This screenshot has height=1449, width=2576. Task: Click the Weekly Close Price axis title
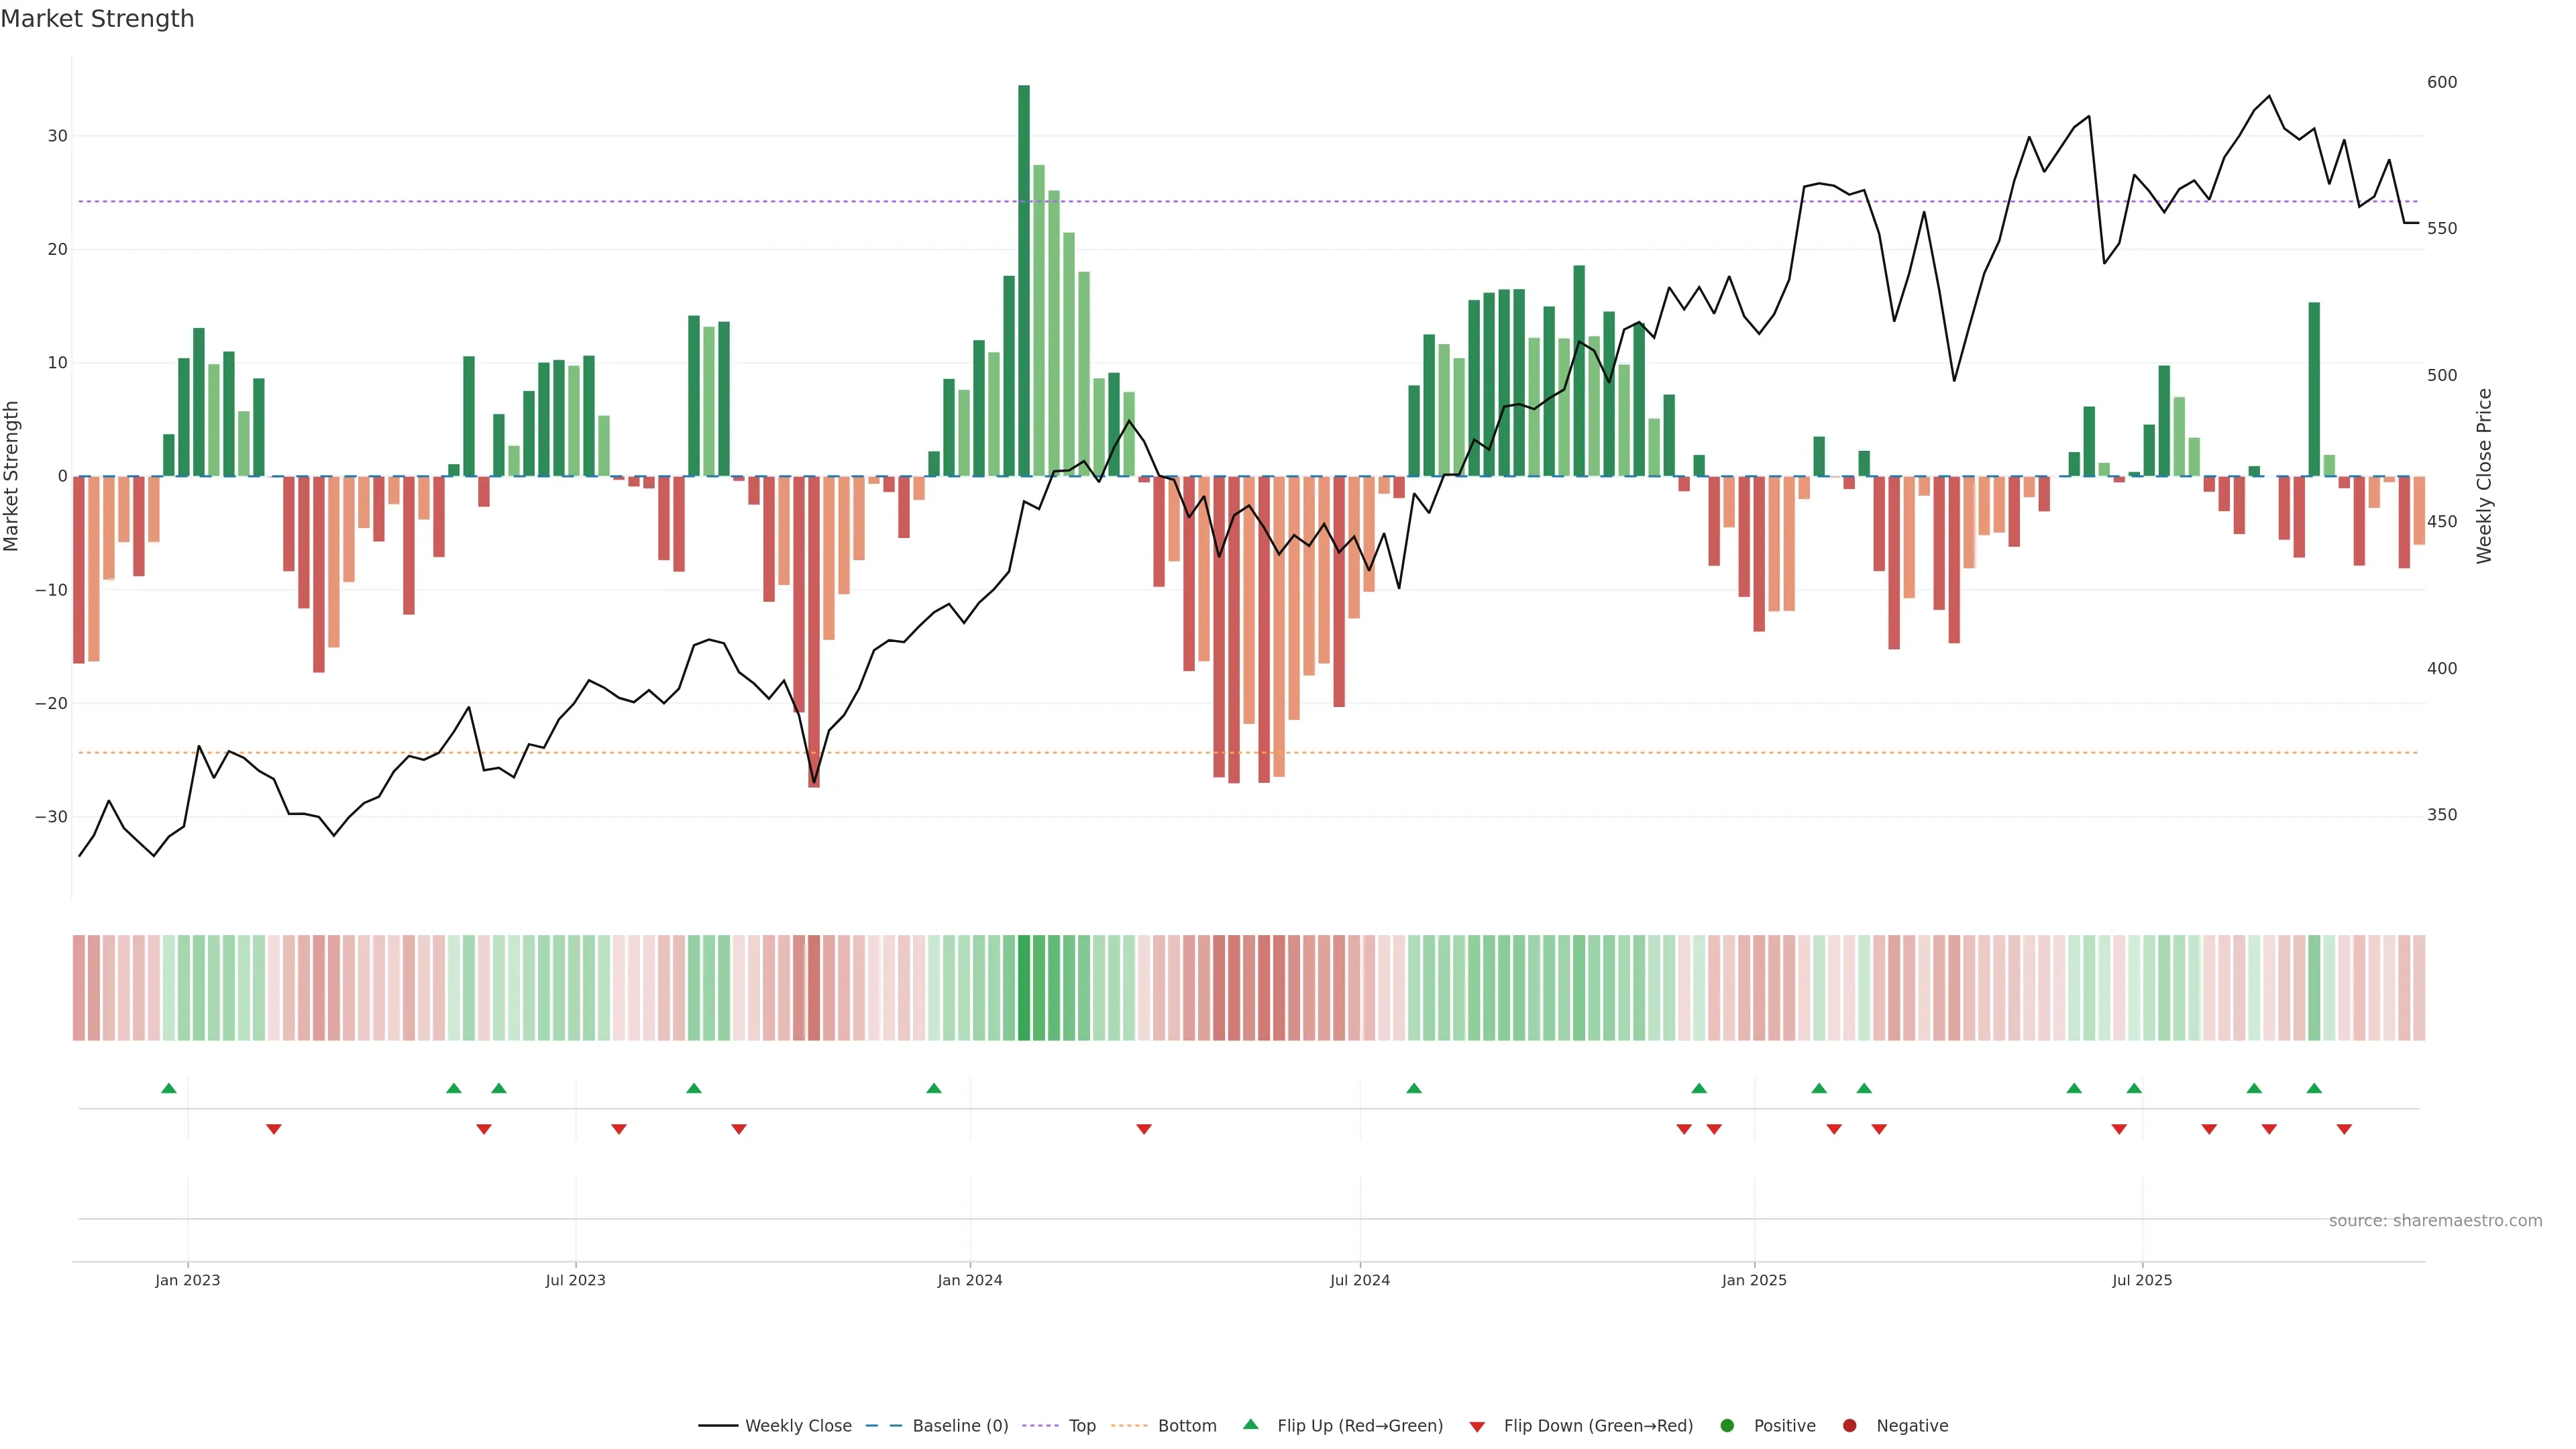[x=2484, y=476]
